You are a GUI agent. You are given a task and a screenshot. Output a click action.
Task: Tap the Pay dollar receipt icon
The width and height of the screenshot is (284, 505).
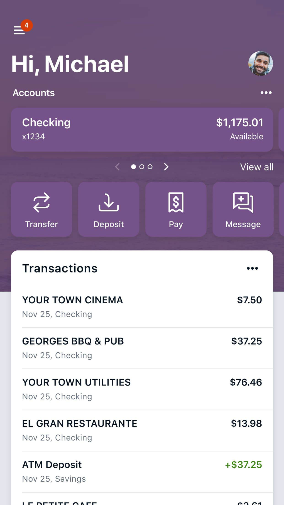[176, 203]
